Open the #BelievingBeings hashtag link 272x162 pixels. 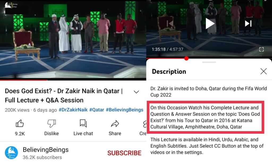point(125,110)
